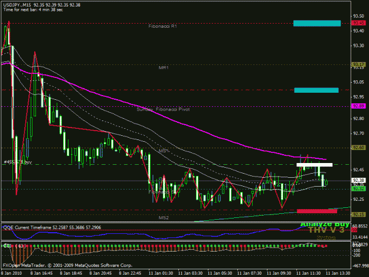Screen dimensions: 369x277
Task: Click the magenta 92.89 price tag
Action: (358, 106)
